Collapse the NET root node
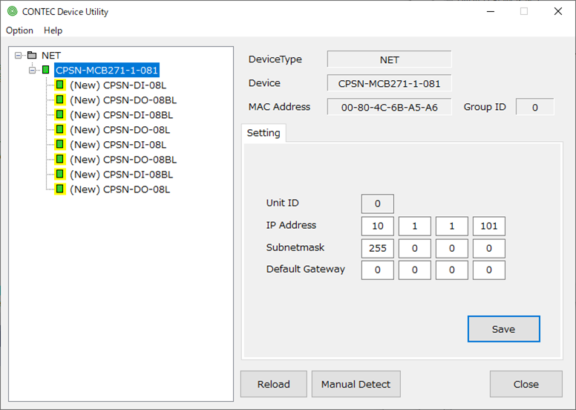 [x=18, y=56]
